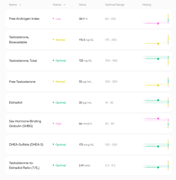Open the Status column sort dropdown
The image size is (176, 180).
click(64, 5)
